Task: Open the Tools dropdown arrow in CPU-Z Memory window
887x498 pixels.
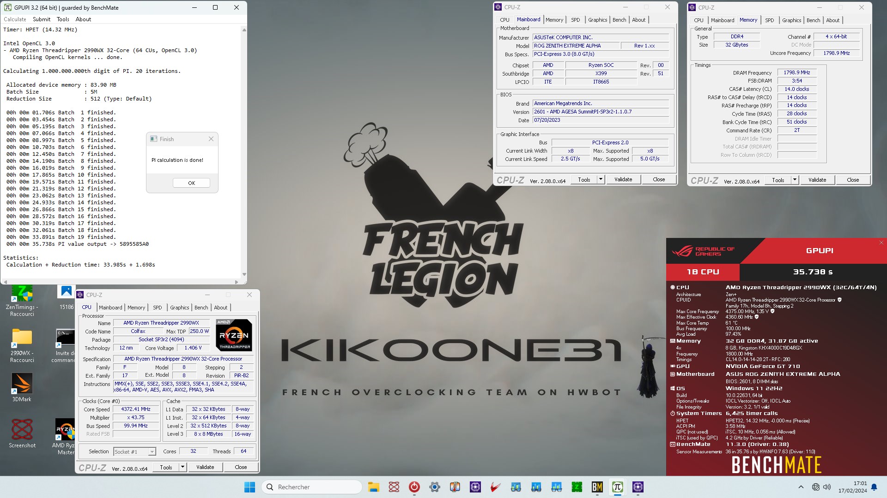Action: [x=795, y=180]
